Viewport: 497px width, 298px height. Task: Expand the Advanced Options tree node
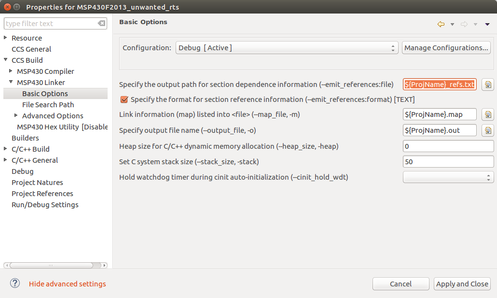pos(16,115)
